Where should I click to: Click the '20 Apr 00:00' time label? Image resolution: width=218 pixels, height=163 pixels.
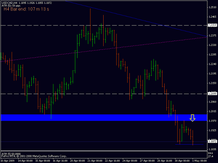77,161
